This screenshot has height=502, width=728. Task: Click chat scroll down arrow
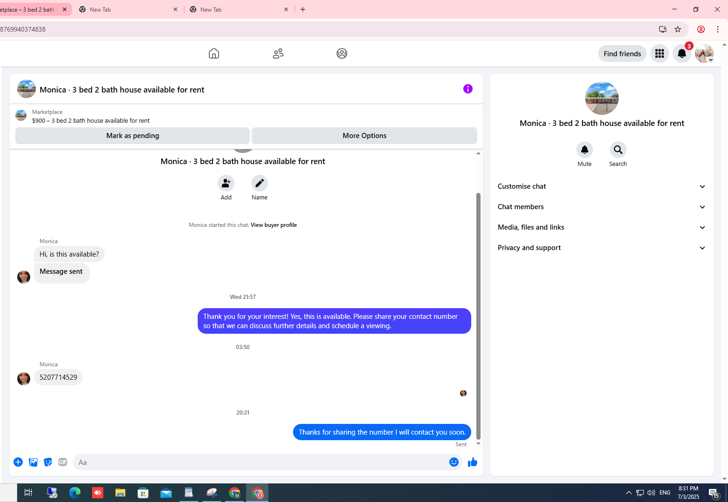[478, 444]
